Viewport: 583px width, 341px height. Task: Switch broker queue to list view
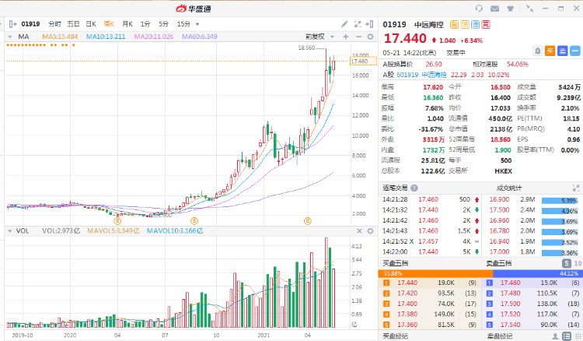[x=567, y=336]
